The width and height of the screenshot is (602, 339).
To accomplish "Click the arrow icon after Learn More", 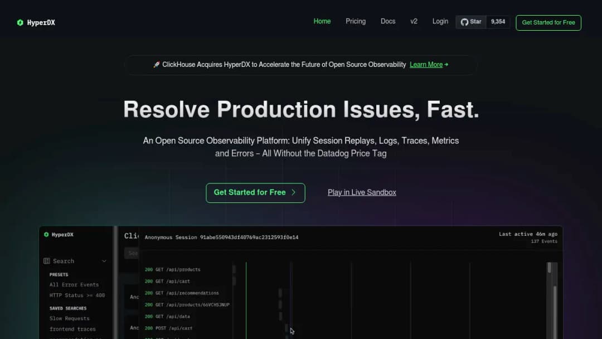I will [446, 65].
